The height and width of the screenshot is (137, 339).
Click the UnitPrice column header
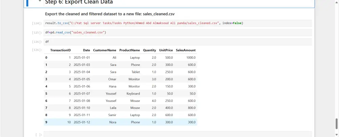coord(166,50)
